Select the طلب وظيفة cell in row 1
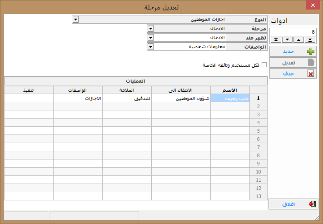The width and height of the screenshot is (323, 224). pyautogui.click(x=230, y=98)
